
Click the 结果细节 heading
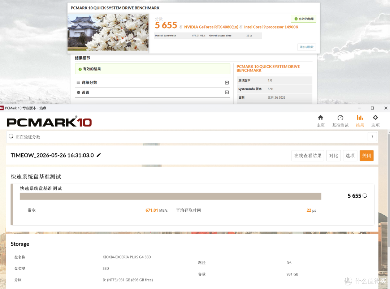pyautogui.click(x=82, y=58)
